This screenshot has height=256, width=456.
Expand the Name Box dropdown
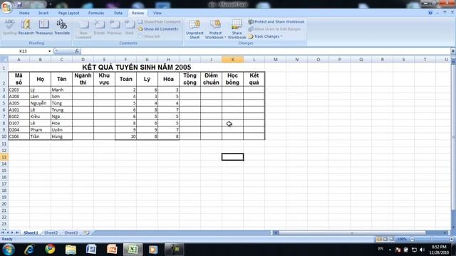pos(49,51)
